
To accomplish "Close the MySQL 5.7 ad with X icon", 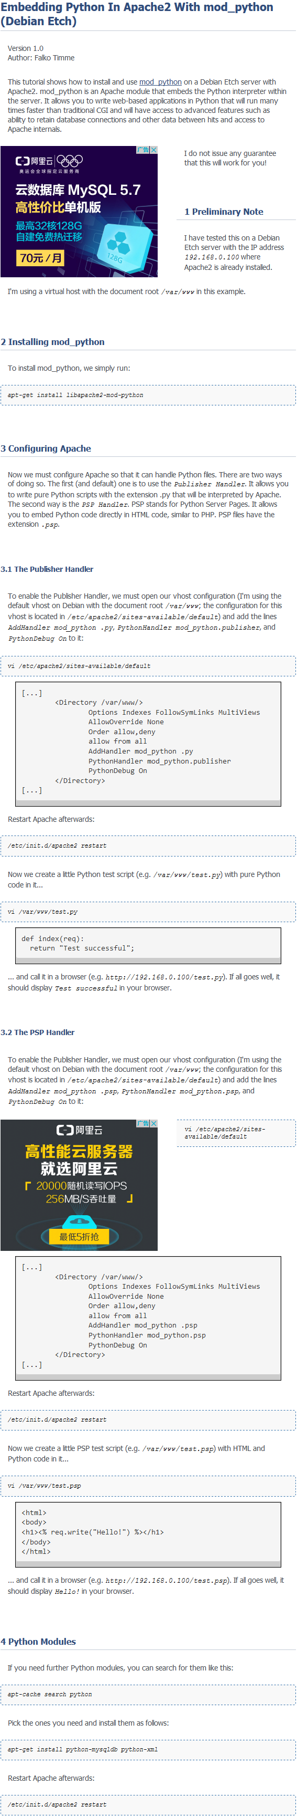I will click(154, 150).
